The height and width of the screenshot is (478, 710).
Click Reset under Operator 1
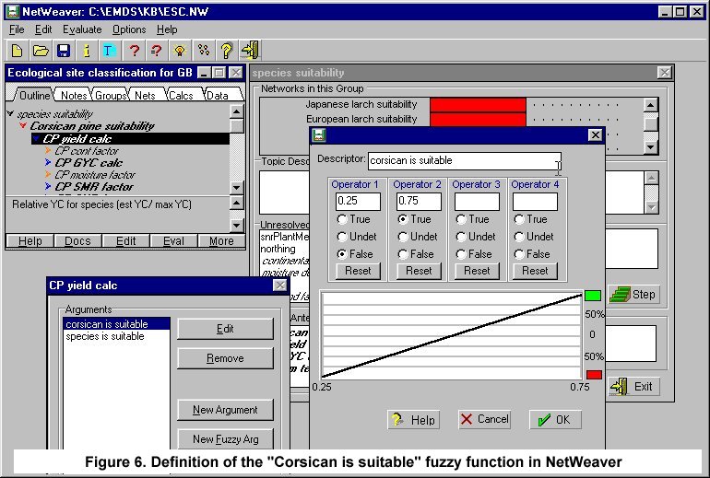click(x=358, y=271)
